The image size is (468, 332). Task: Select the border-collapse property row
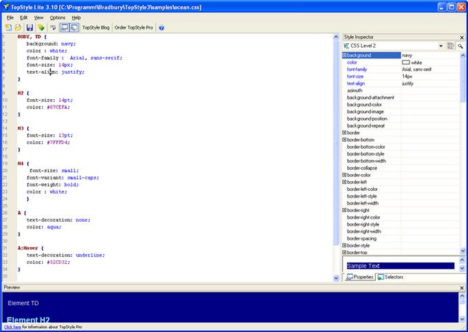point(401,168)
